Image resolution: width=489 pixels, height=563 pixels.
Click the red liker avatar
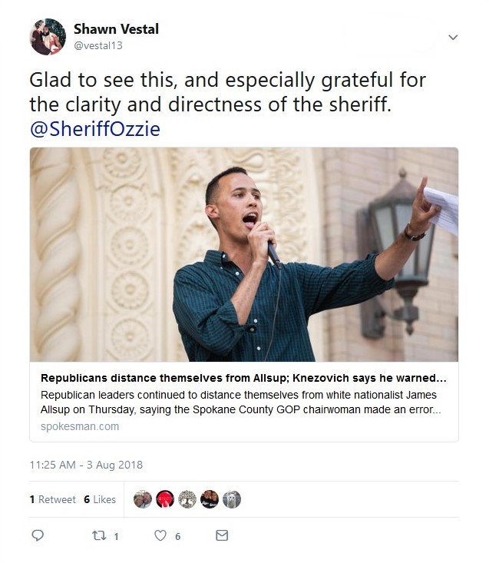coord(164,499)
